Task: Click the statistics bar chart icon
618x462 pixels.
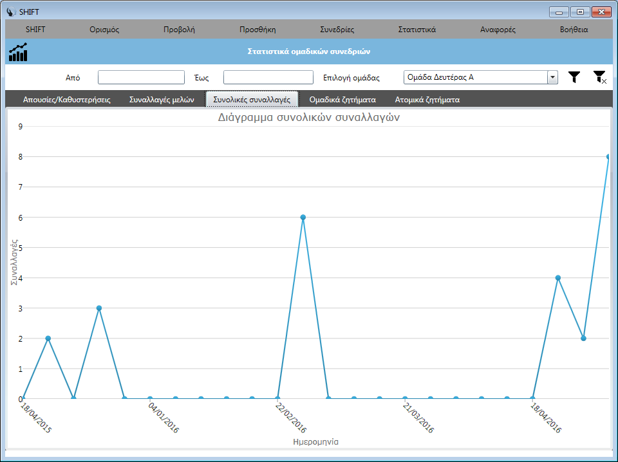Action: 18,52
